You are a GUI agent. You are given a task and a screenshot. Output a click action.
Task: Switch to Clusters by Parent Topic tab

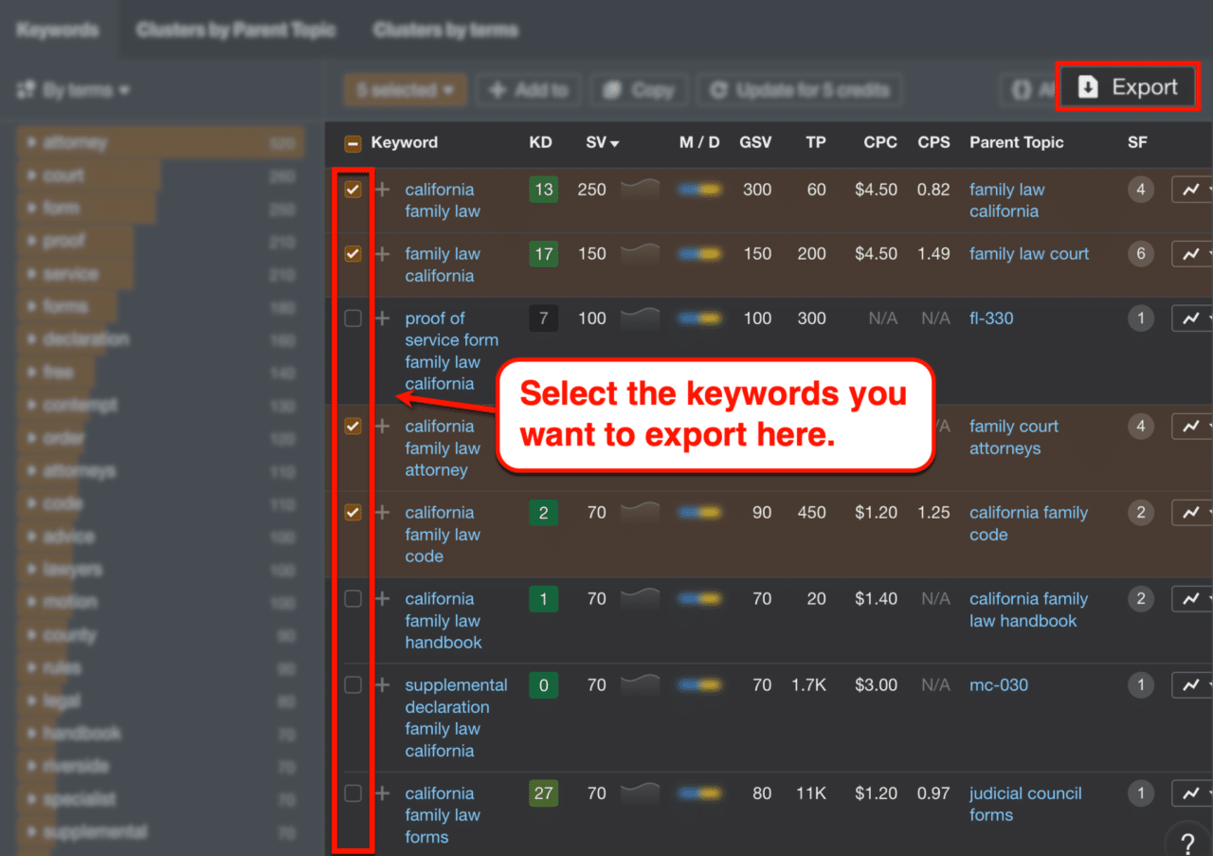[236, 29]
